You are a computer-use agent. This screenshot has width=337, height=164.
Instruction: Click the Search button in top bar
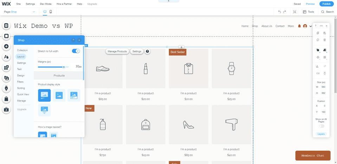click(328, 12)
